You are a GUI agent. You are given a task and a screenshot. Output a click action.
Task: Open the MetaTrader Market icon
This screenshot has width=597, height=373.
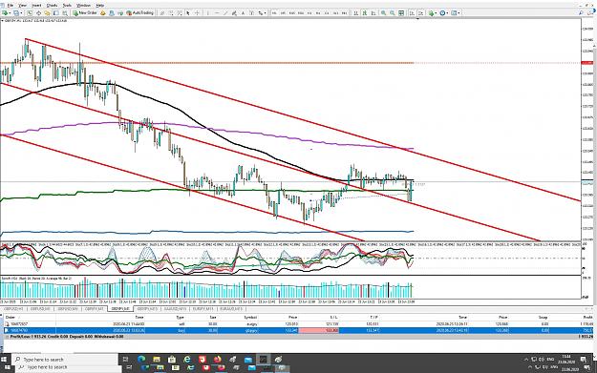coord(103,13)
